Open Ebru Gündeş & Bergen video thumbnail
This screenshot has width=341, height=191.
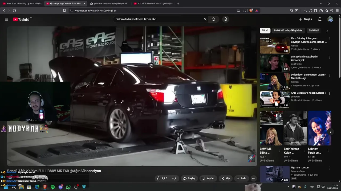[x=275, y=45]
